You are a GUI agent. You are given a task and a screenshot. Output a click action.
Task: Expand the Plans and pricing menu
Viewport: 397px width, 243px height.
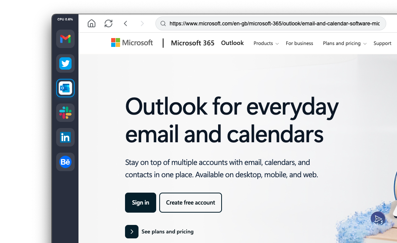345,43
